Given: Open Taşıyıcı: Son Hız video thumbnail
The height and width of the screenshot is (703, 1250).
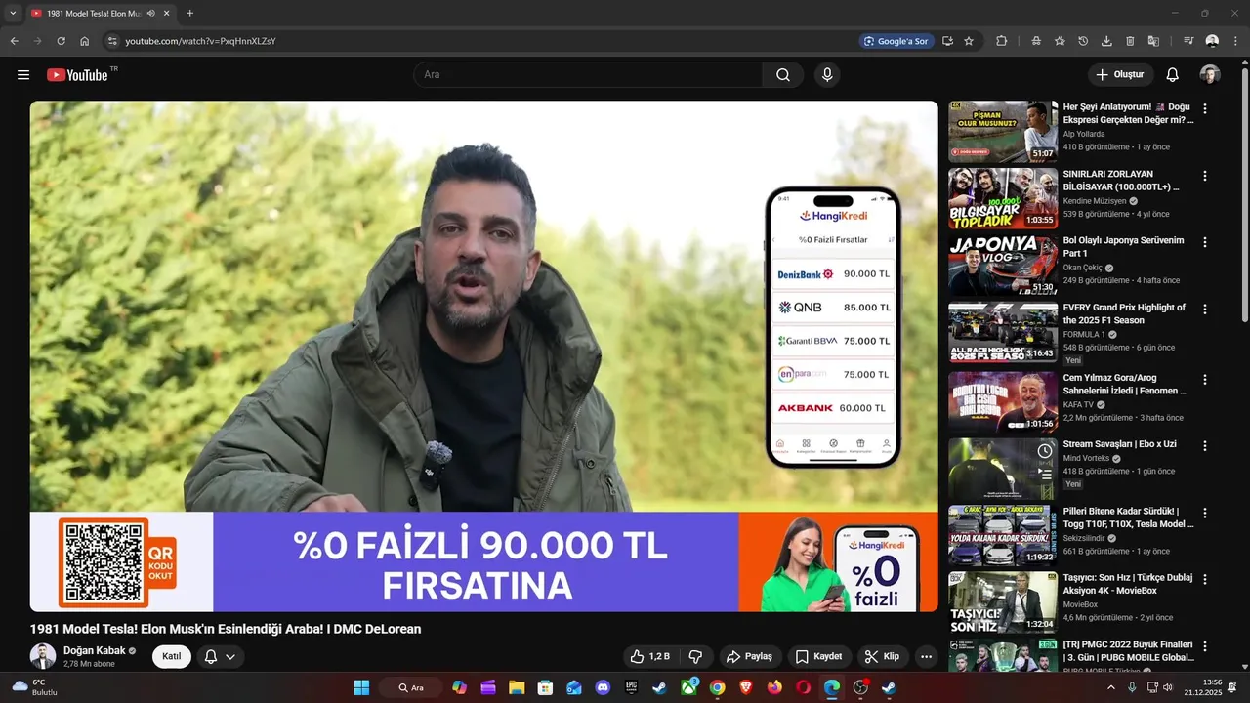Looking at the screenshot, I should click(1003, 602).
